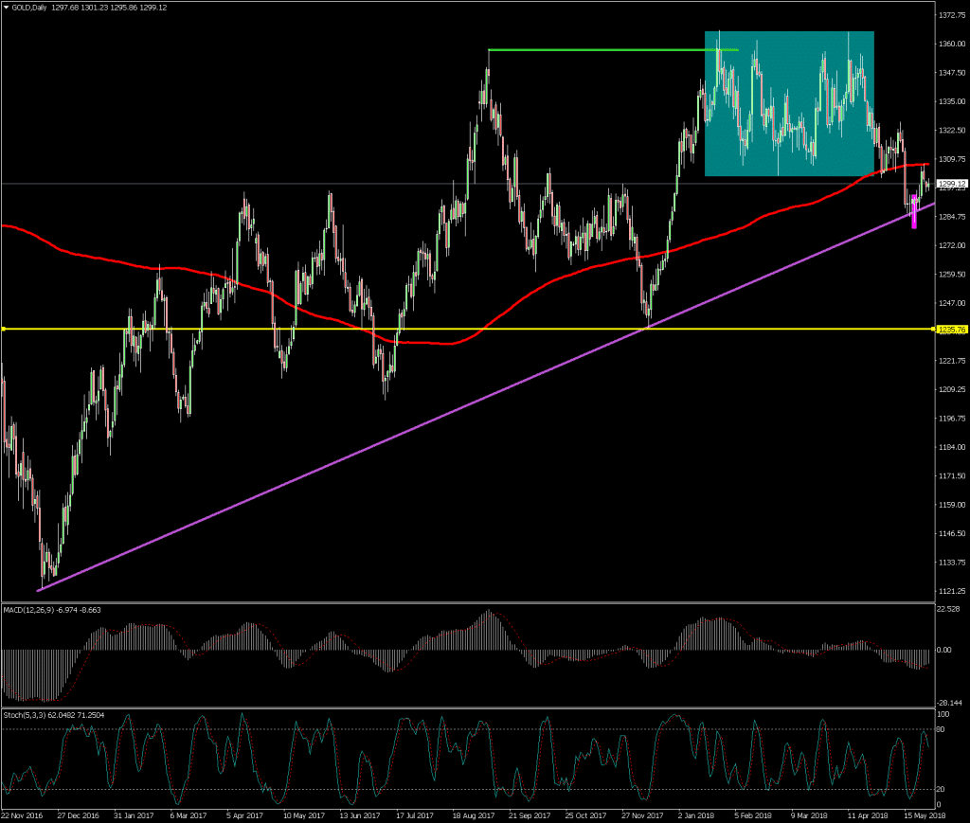Select the yellow 1235.76 price tag

951,330
